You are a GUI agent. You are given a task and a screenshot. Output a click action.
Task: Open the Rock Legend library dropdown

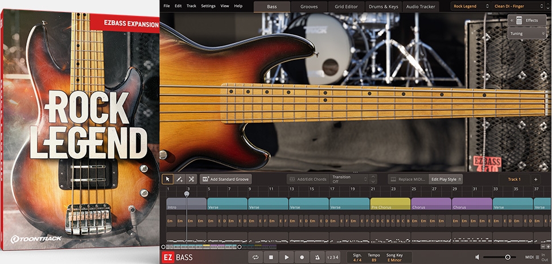470,6
